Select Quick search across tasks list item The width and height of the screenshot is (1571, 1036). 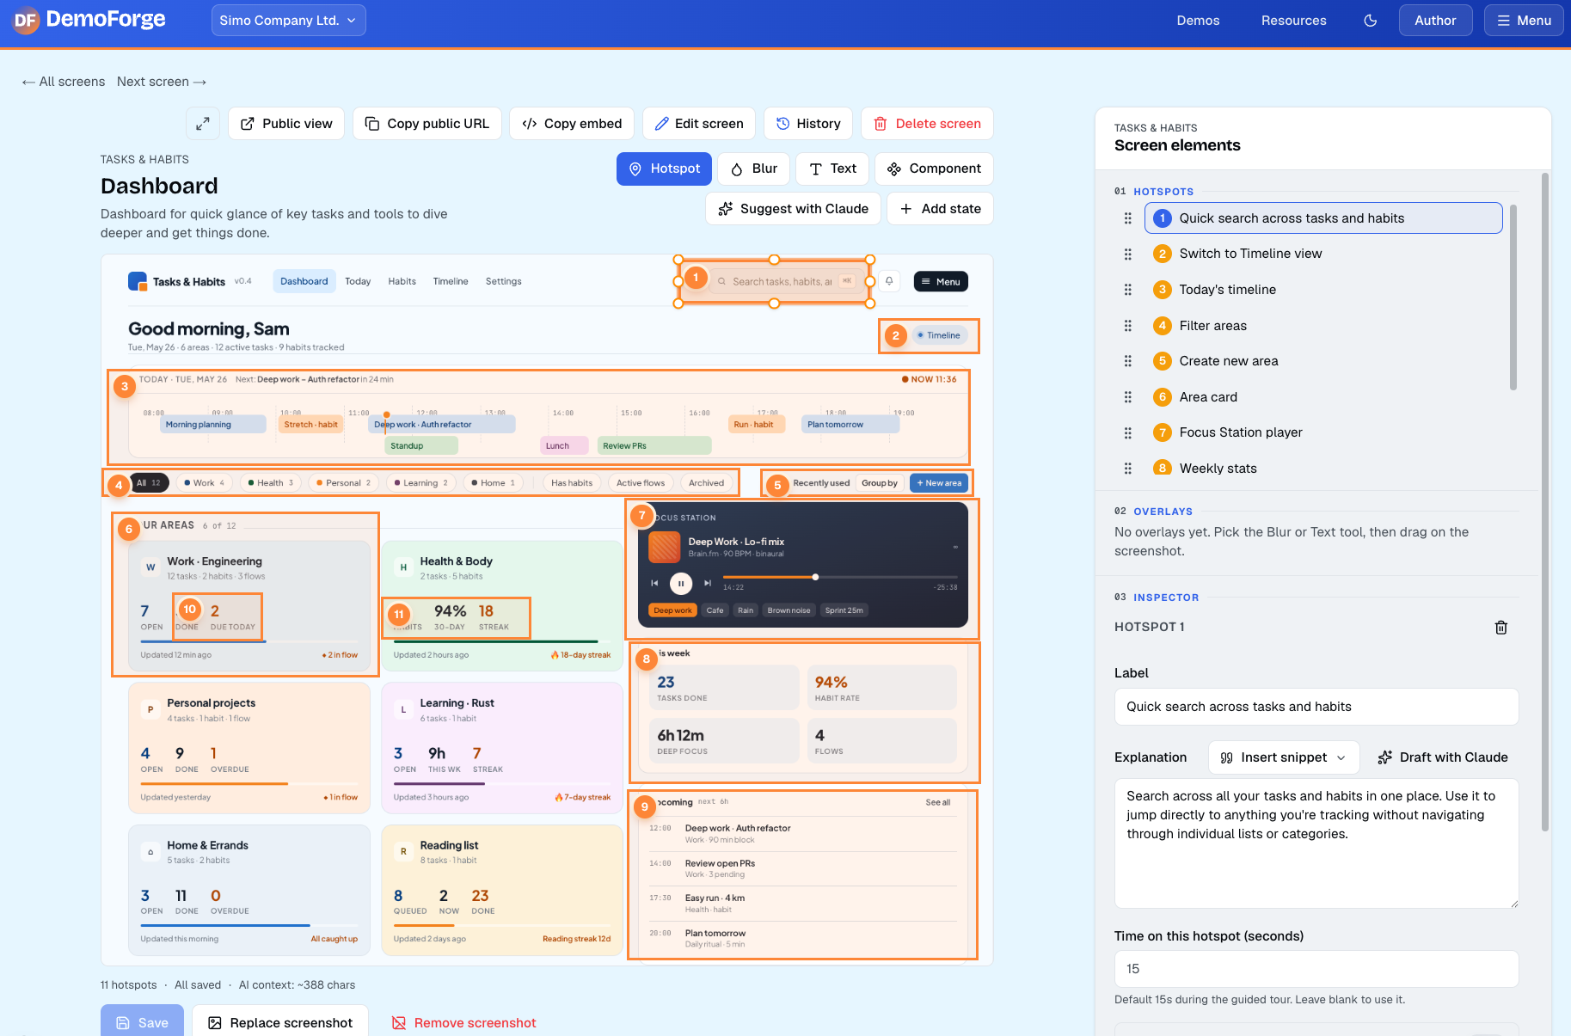pos(1323,218)
